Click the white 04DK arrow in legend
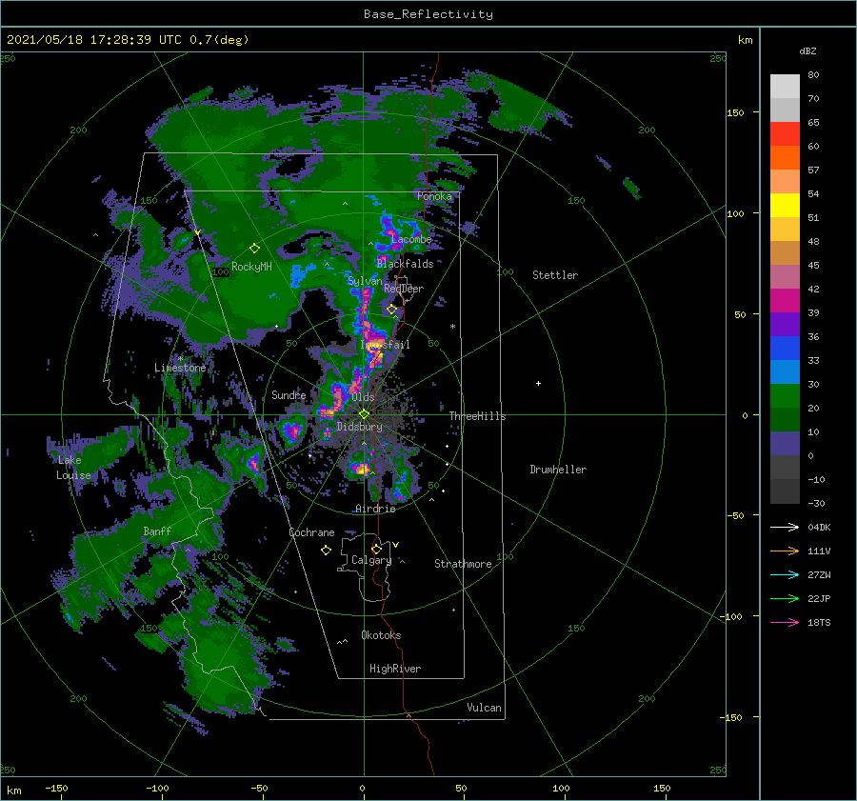 pos(785,527)
